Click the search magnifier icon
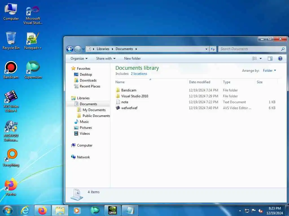 click(x=283, y=49)
